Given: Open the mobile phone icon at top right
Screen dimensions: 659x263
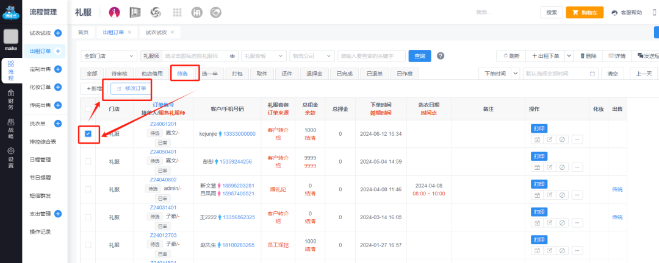Looking at the screenshot, I should click(654, 13).
